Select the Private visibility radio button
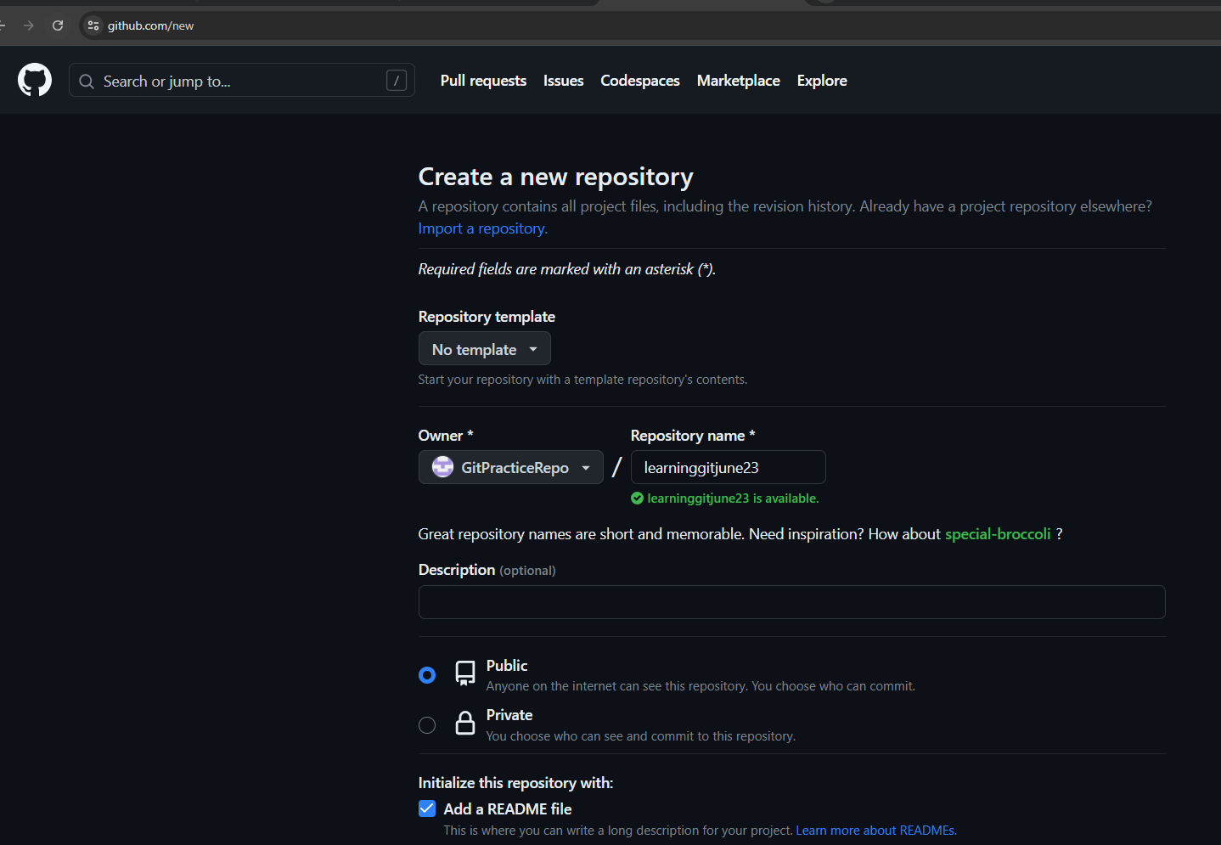 click(427, 725)
